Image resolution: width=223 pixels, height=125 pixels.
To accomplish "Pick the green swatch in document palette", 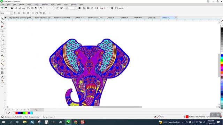I will 24,113.
